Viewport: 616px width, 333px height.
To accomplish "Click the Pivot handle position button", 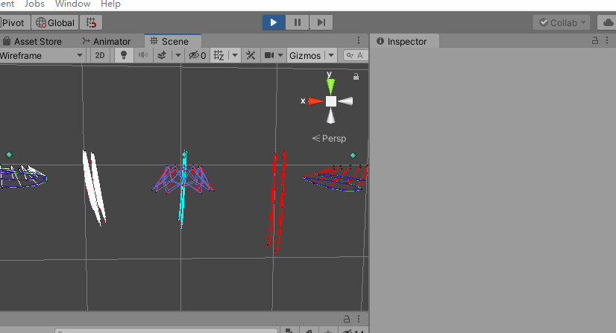I will tap(14, 22).
